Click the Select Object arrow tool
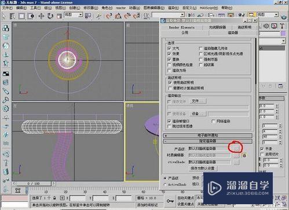Viewport: 289px width, 210px height. 3,16
